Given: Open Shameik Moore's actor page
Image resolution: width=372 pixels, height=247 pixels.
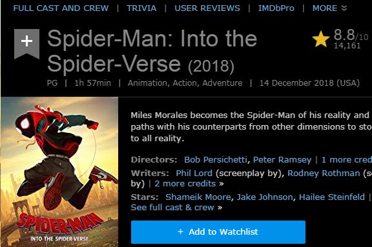Looking at the screenshot, I should click(198, 197).
